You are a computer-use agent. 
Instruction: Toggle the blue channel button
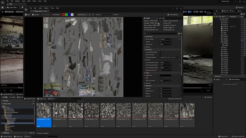tap(69, 15)
